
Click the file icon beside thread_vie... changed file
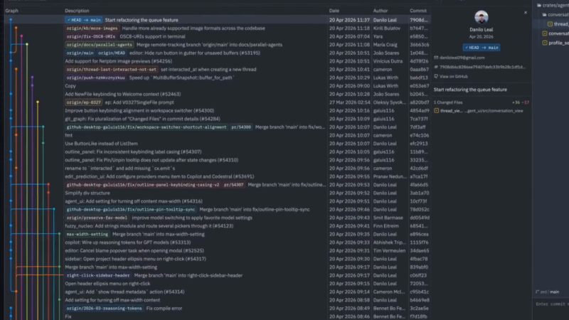[x=437, y=111]
